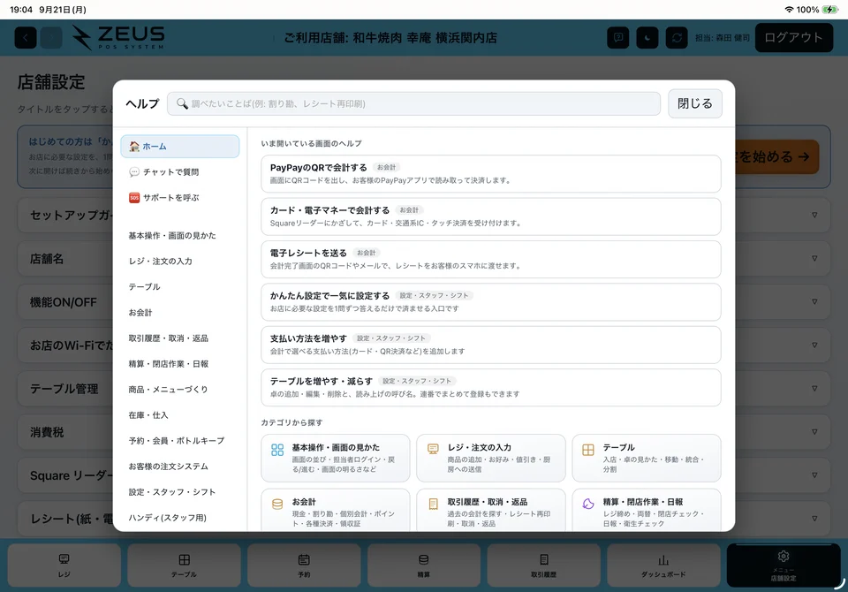Open レジ・注文の入力 sidebar item
Image resolution: width=848 pixels, height=592 pixels.
pos(180,261)
